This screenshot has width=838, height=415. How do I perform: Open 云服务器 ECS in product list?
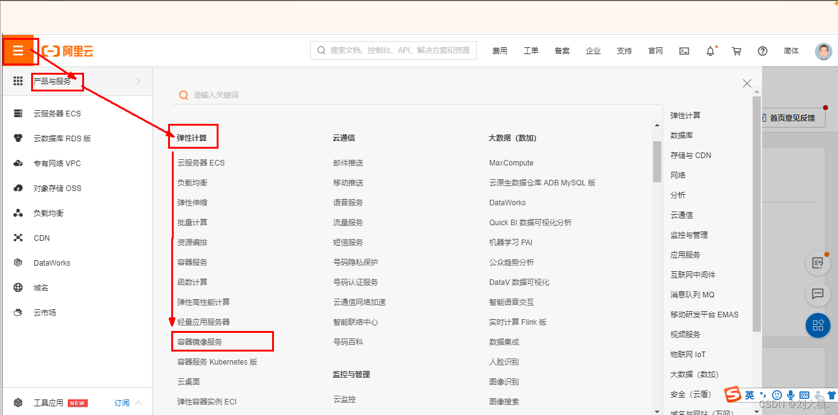tap(201, 163)
